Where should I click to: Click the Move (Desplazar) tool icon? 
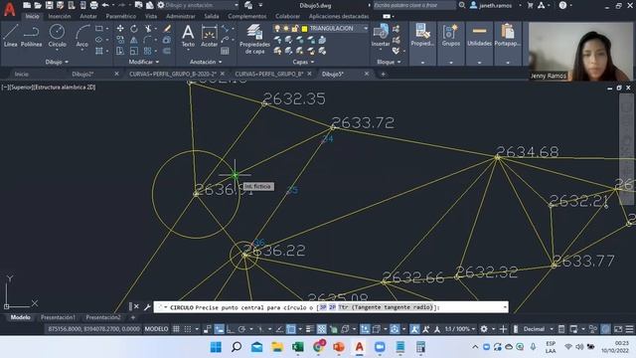120,29
